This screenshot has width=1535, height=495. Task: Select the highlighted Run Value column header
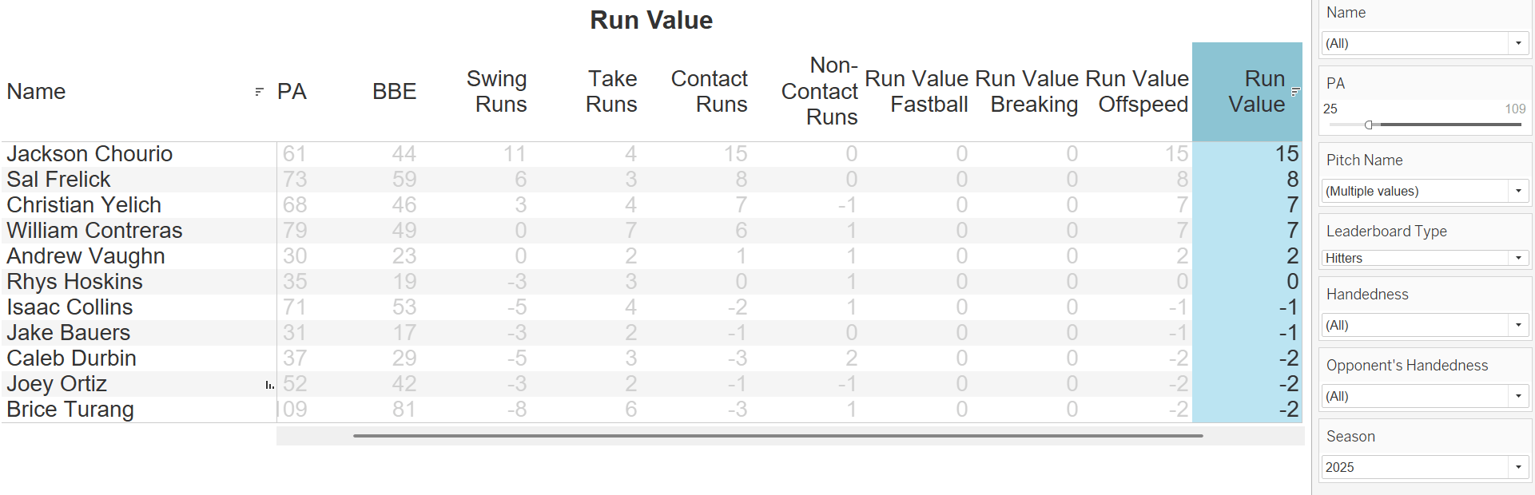[1256, 92]
